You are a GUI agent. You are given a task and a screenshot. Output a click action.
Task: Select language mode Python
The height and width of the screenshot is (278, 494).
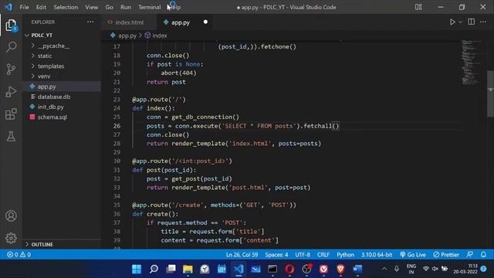click(x=345, y=255)
